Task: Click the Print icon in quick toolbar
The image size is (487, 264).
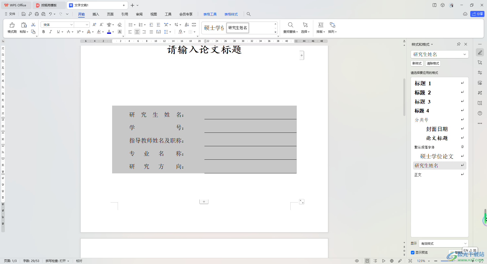Action: (37, 14)
